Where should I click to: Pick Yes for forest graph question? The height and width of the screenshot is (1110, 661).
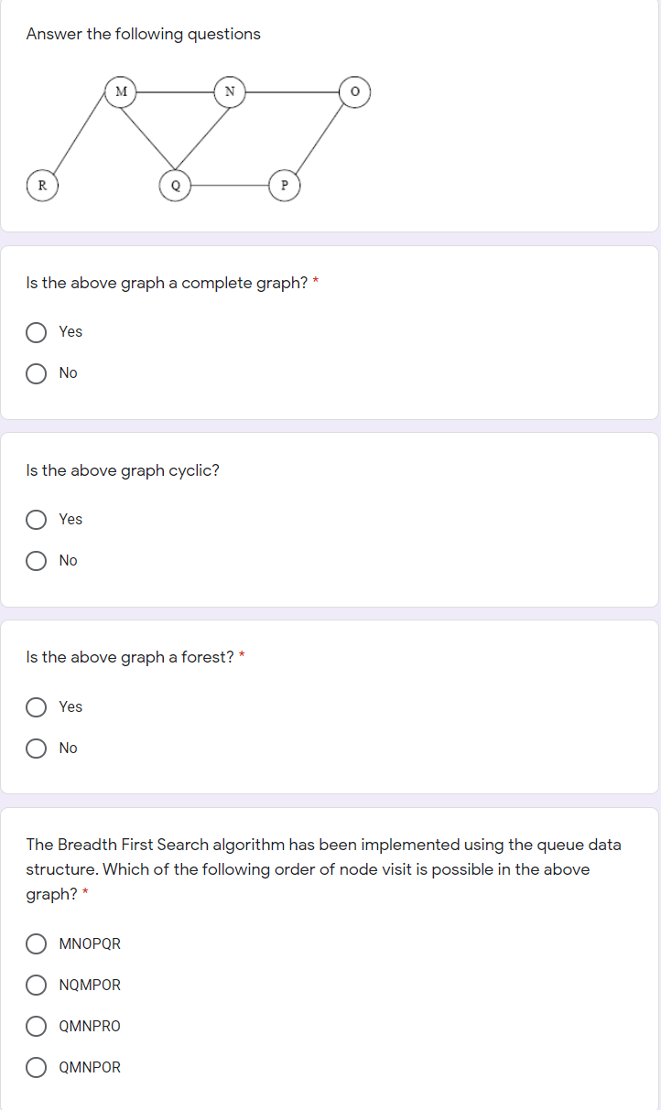coord(37,707)
